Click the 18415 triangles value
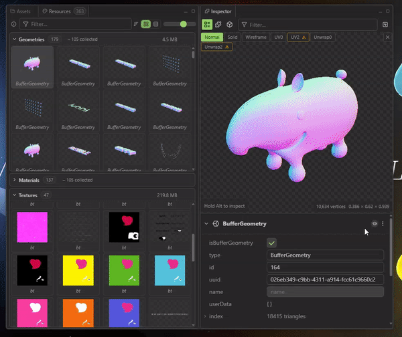This screenshot has height=337, width=402. (x=286, y=316)
